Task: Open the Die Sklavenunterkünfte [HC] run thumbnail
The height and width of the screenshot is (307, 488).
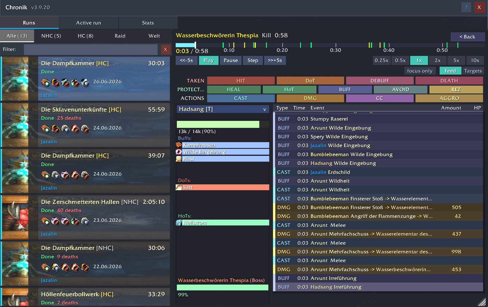Action: point(15,125)
